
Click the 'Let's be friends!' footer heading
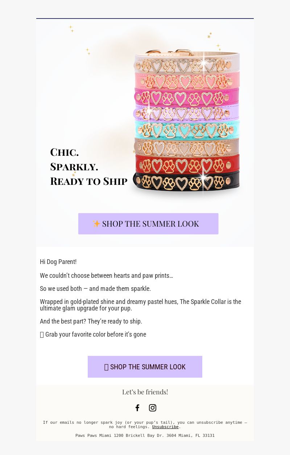(x=145, y=392)
